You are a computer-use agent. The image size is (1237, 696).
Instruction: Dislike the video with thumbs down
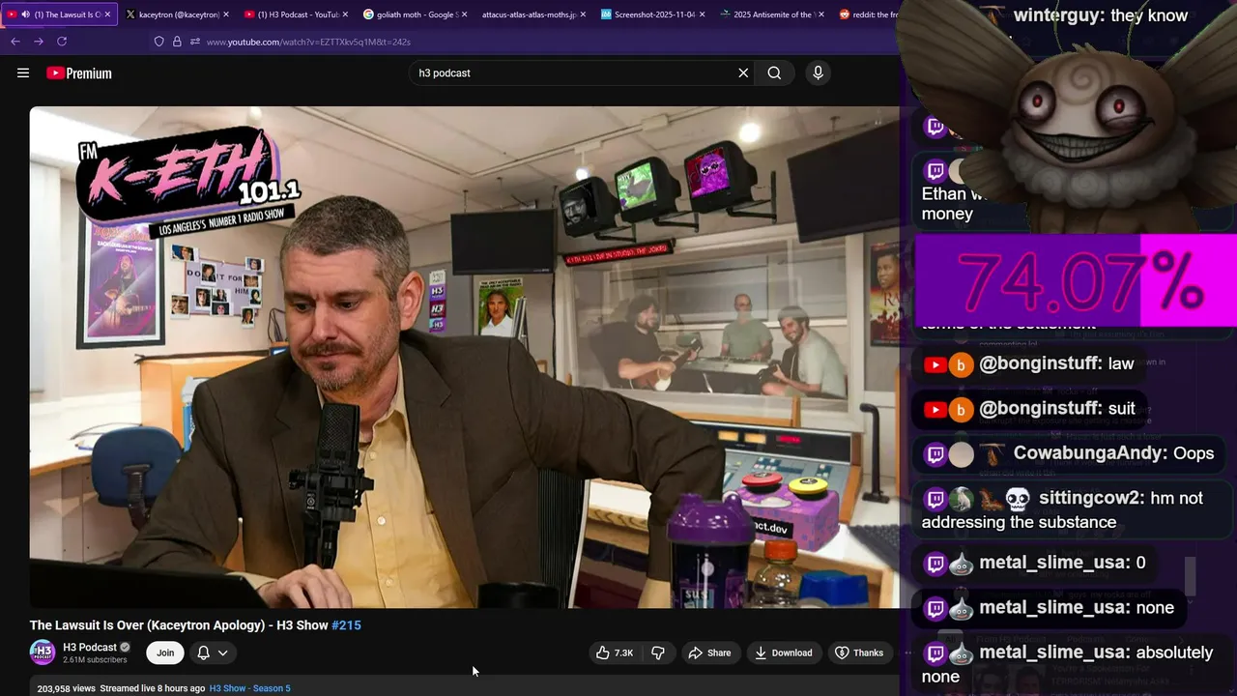(x=658, y=652)
